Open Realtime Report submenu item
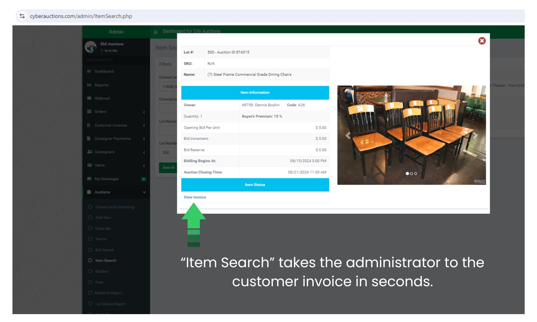Image resolution: width=537 pixels, height=322 pixels. (108, 293)
